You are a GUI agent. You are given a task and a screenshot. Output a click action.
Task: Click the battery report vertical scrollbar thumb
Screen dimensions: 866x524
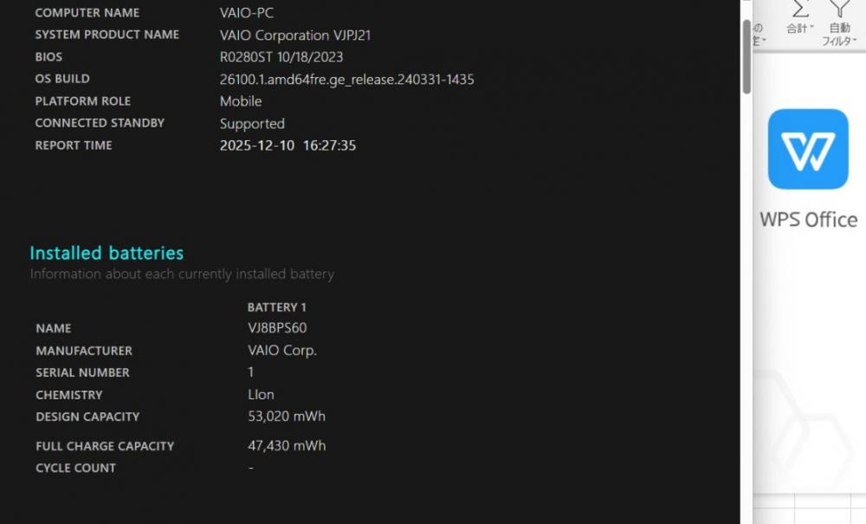746,56
